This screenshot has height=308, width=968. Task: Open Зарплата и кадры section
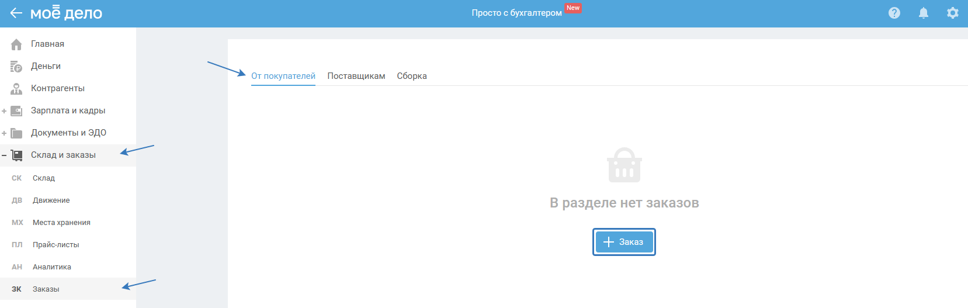tap(68, 110)
